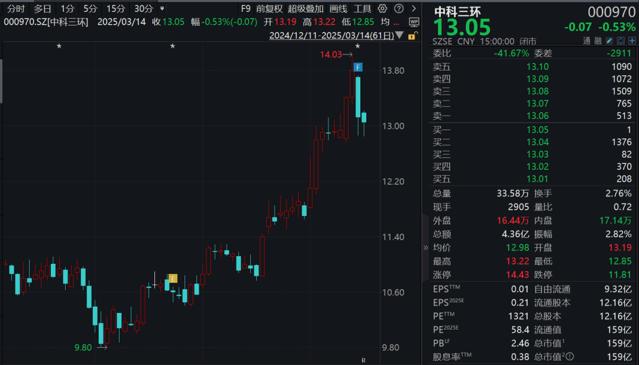Click the 融 margin trading tag

(x=598, y=41)
